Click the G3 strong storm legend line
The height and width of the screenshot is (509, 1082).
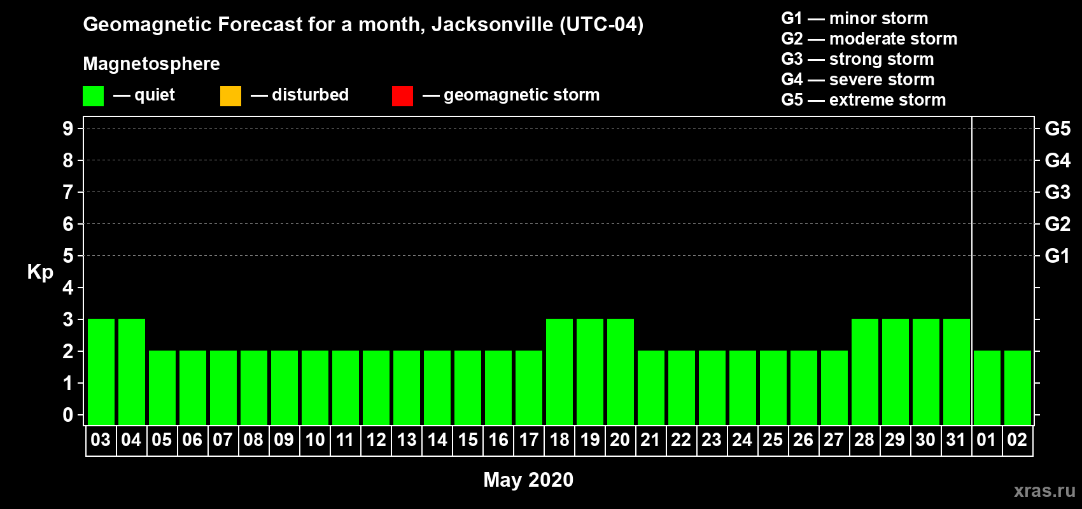pos(857,59)
